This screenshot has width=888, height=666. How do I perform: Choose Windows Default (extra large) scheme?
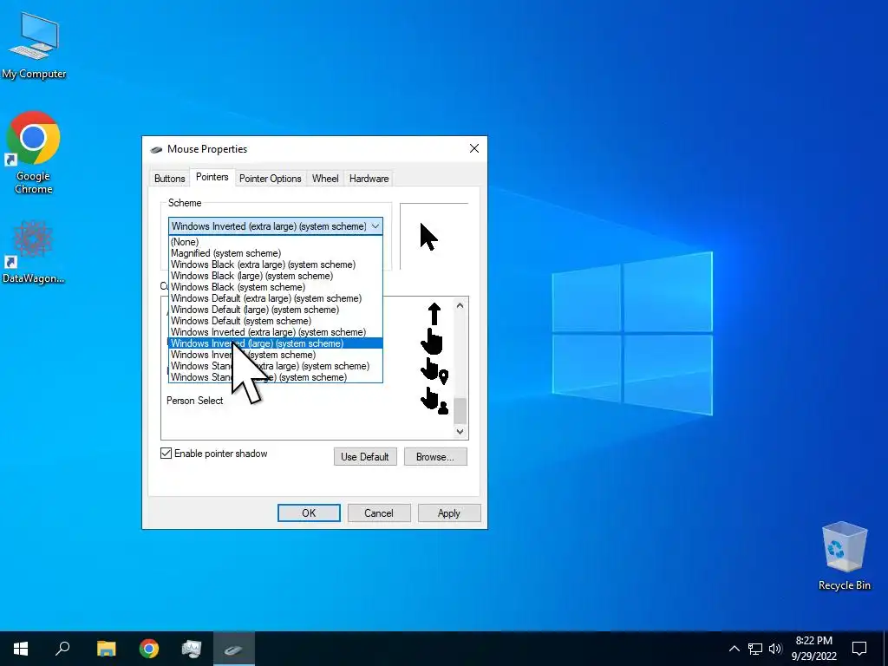pos(275,298)
